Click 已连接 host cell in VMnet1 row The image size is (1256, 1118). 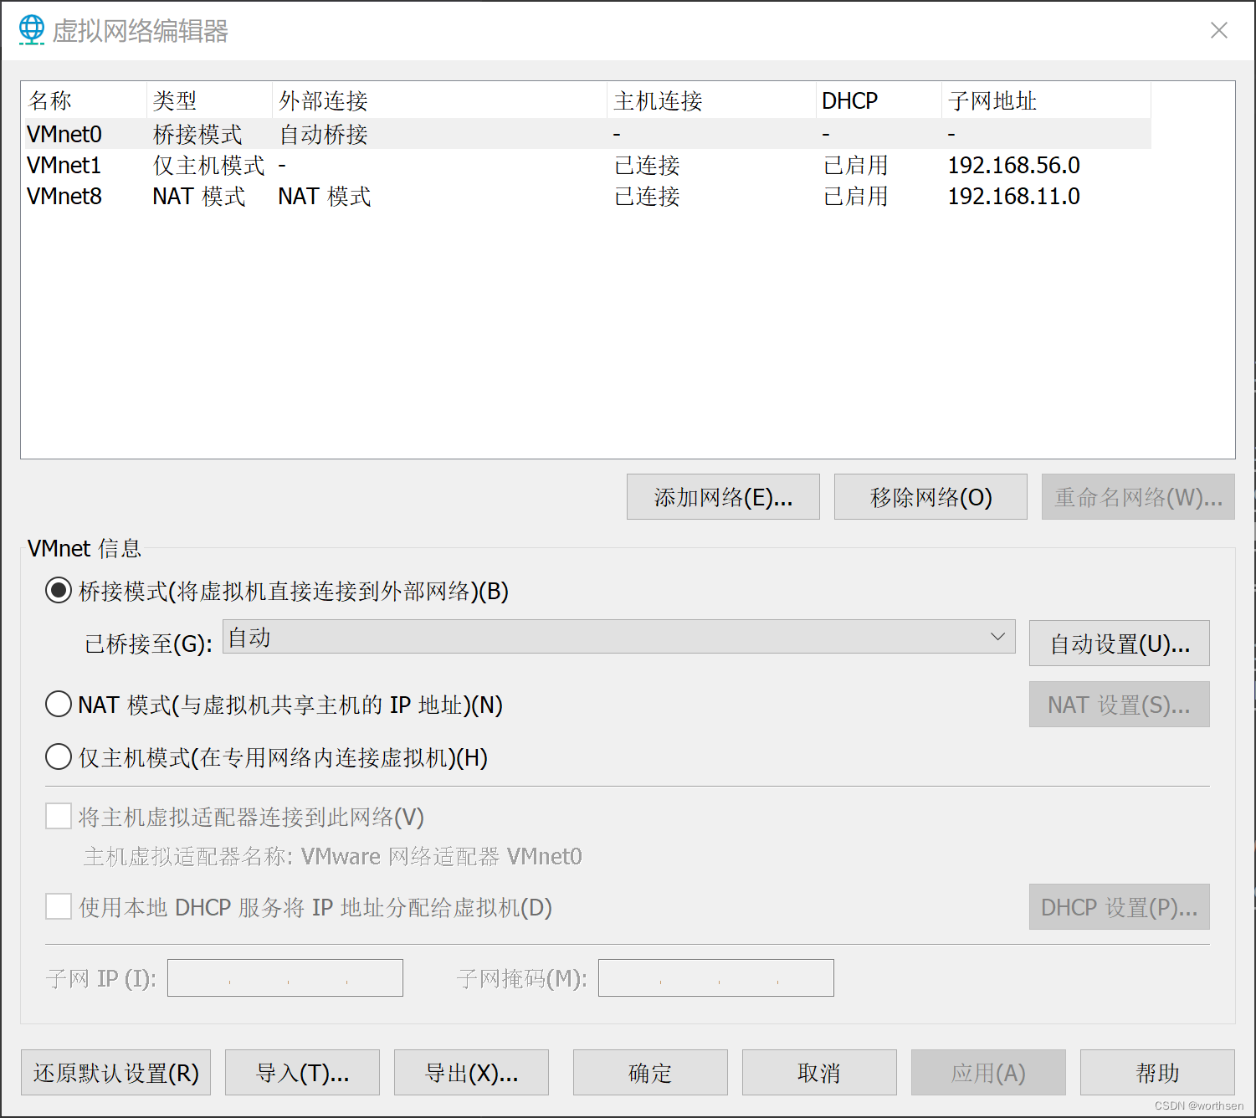point(647,165)
